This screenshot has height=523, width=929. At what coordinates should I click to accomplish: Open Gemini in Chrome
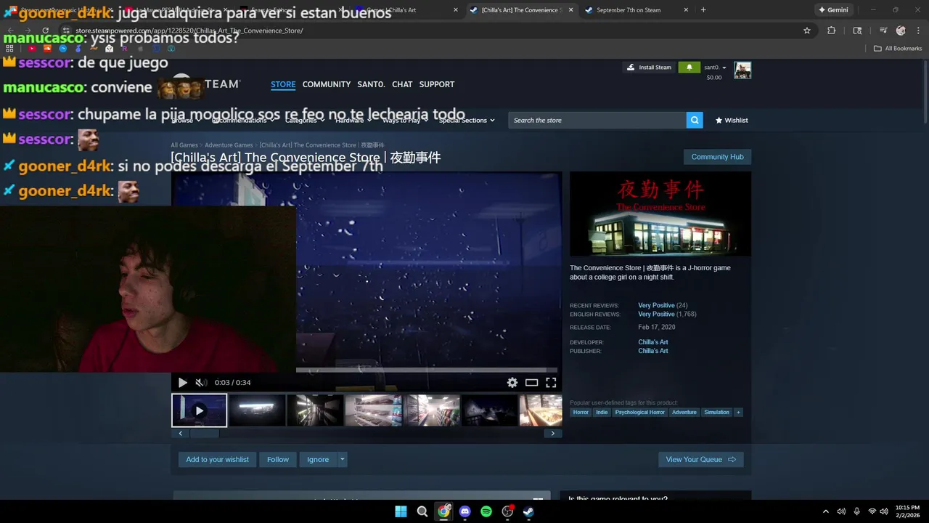point(832,10)
